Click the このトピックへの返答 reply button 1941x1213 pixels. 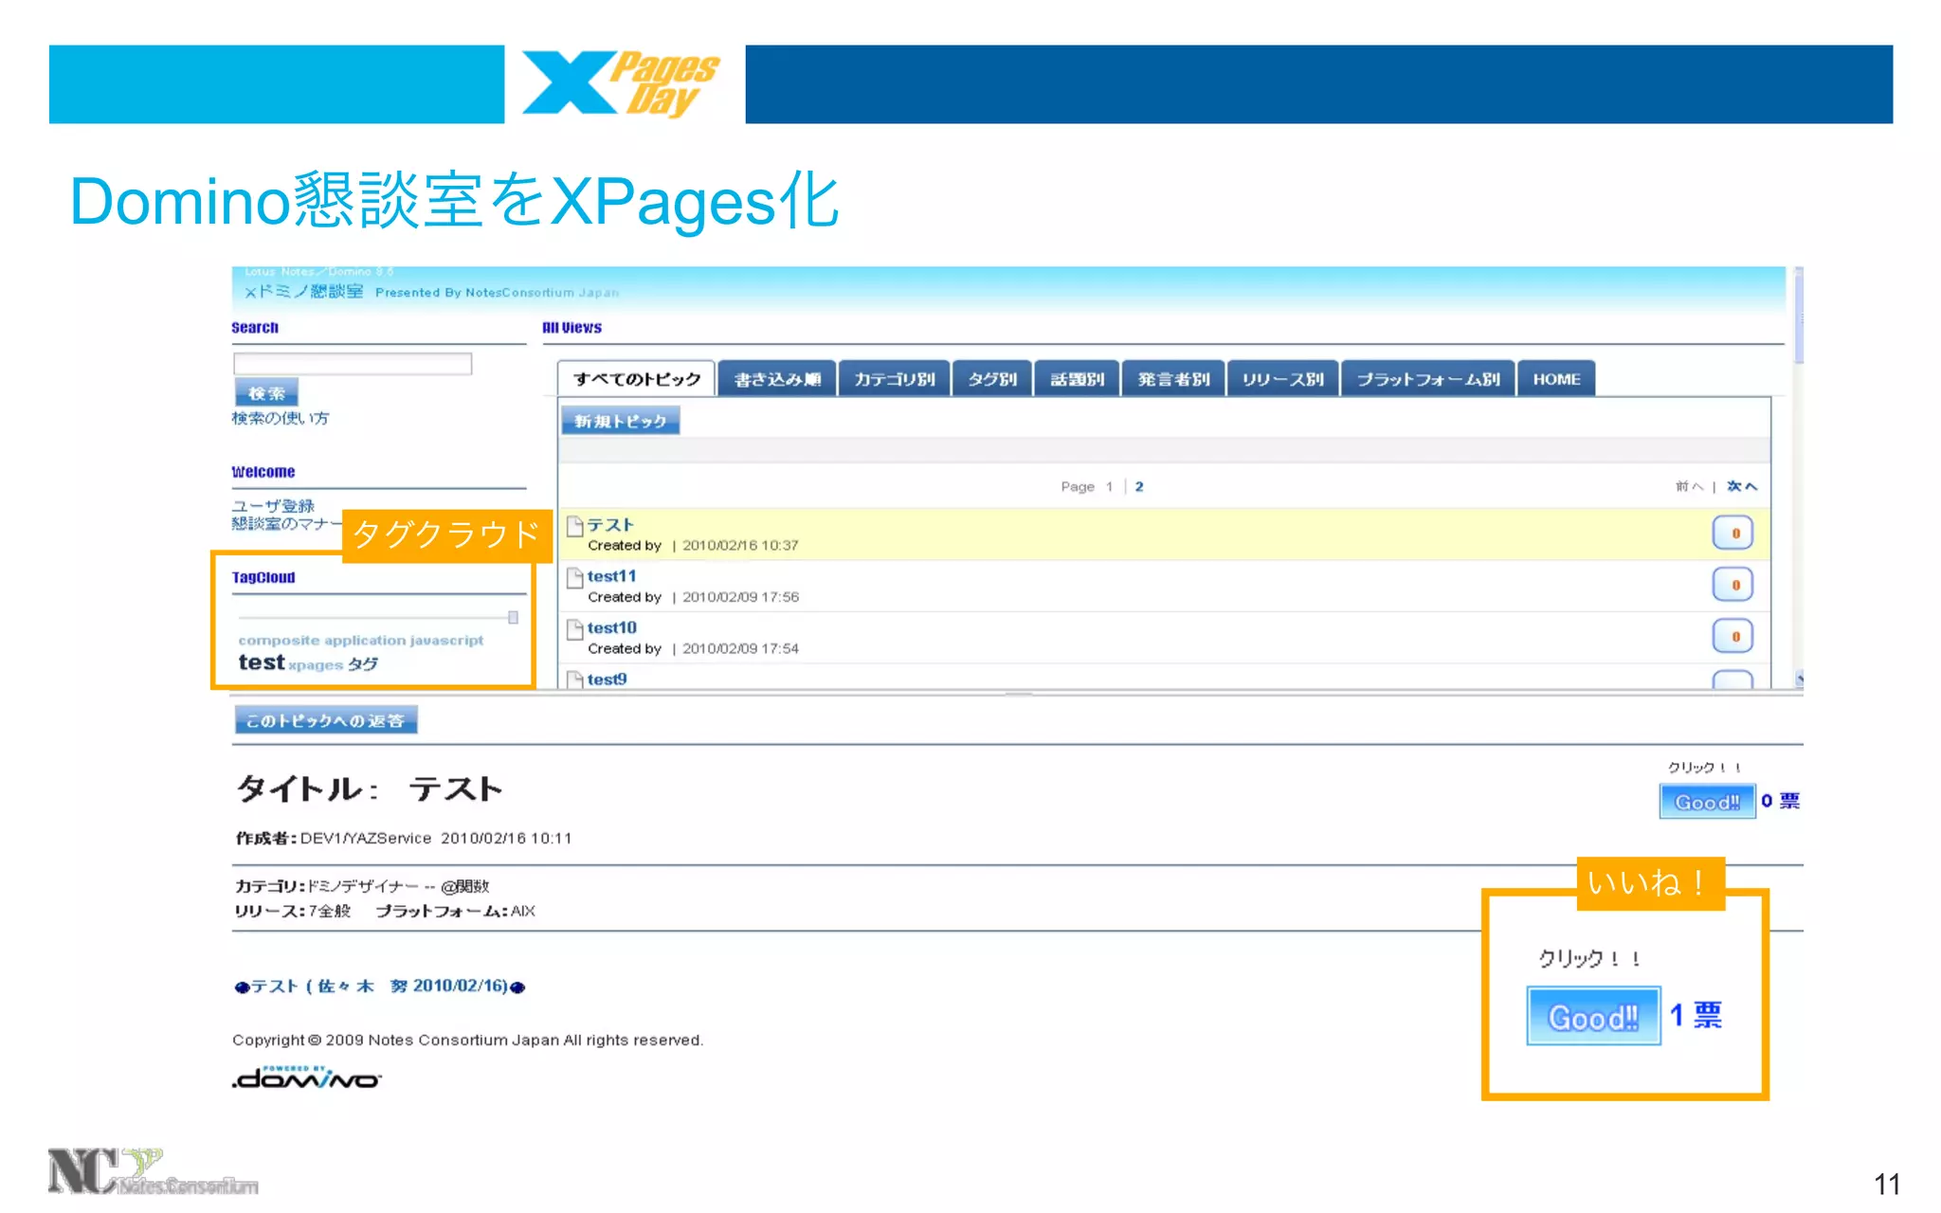[326, 720]
